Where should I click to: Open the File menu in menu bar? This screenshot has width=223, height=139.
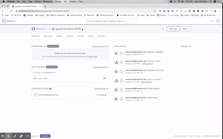click(x=18, y=1)
